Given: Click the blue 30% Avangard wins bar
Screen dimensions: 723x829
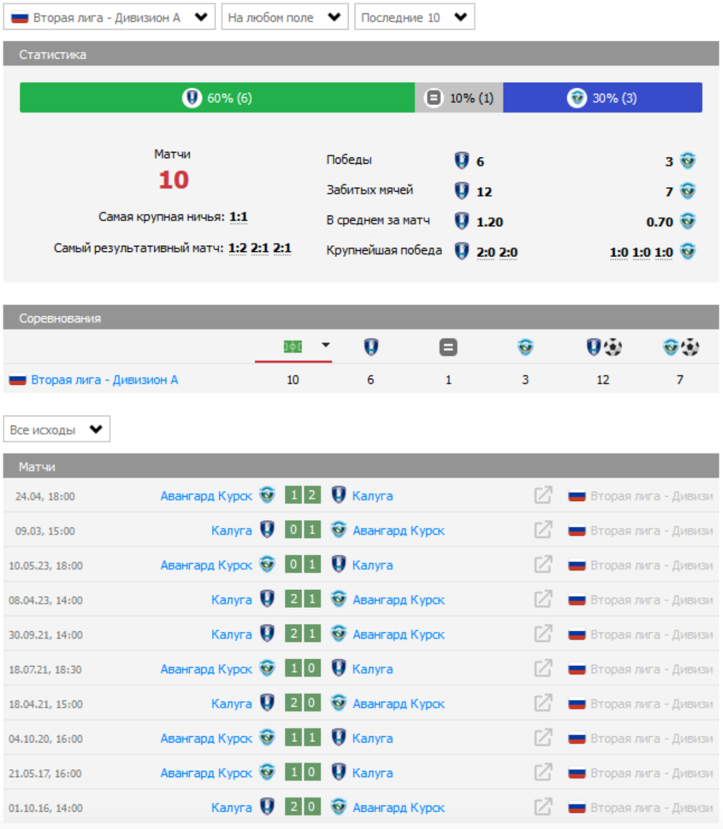Looking at the screenshot, I should (602, 98).
